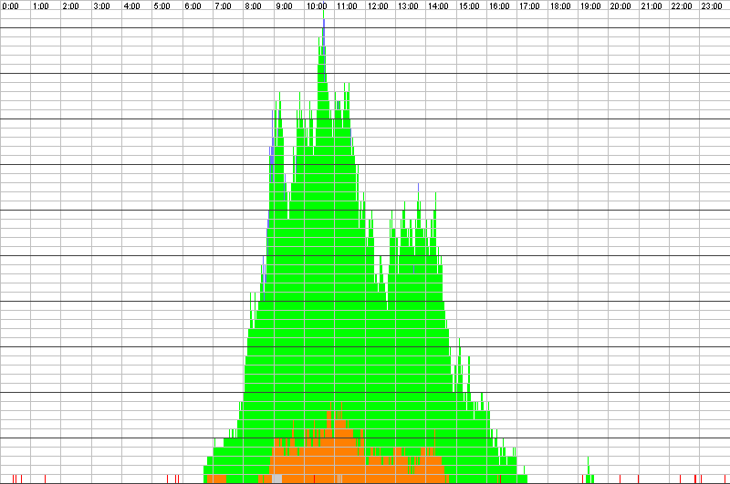Image resolution: width=730 pixels, height=484 pixels.
Task: Click the small green spike after 19:00
Action: pos(589,469)
